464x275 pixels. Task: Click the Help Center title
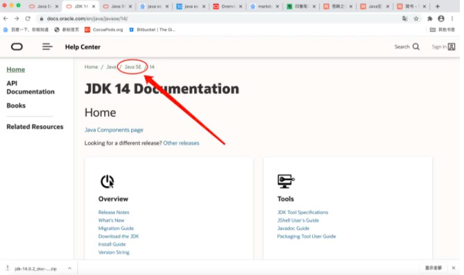click(x=83, y=47)
